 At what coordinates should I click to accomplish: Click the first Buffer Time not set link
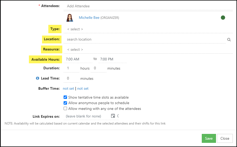[68, 88]
